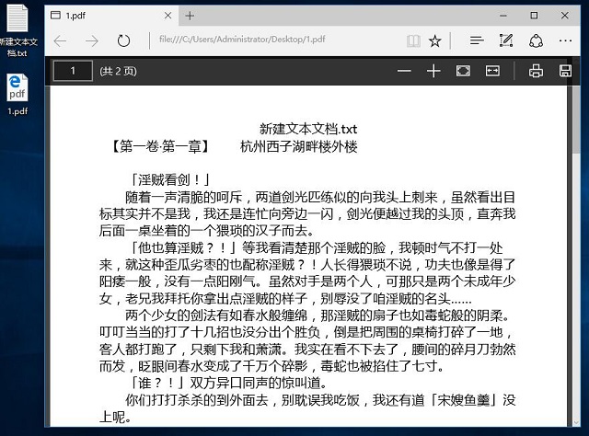Make a Web Note with pen icon
The height and width of the screenshot is (436, 589).
pyautogui.click(x=505, y=41)
